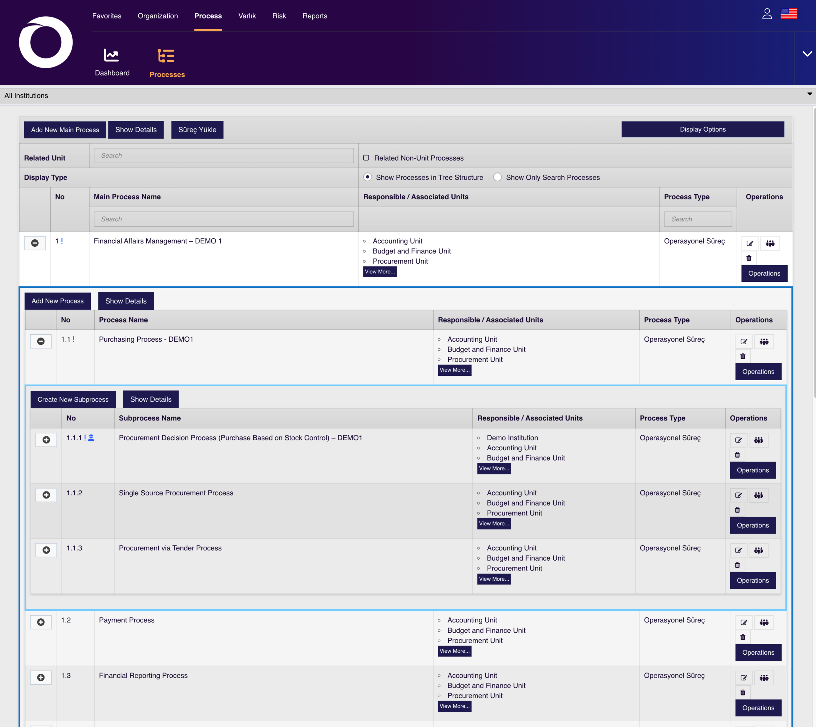Open the Dashboard chart icon

(x=111, y=55)
